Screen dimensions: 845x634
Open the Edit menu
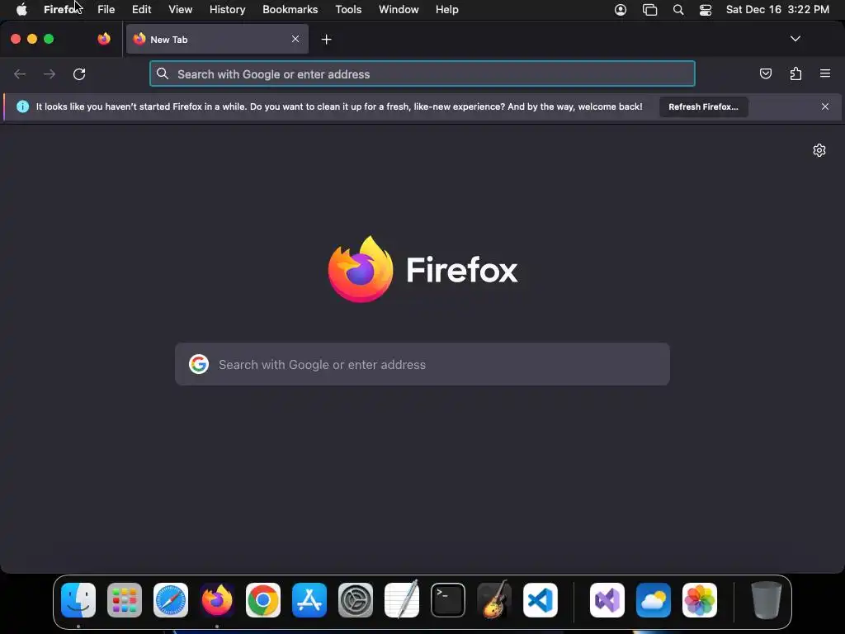pyautogui.click(x=142, y=10)
